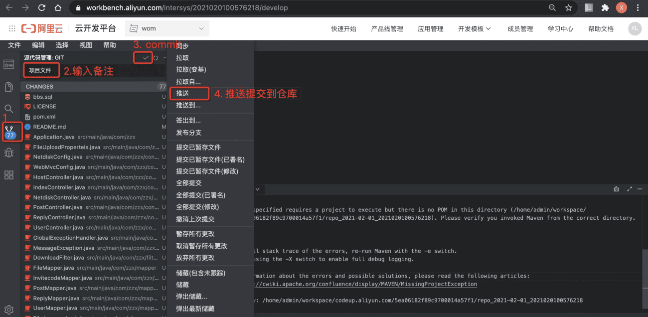Click the browser home icon
648x317 pixels.
tap(58, 8)
